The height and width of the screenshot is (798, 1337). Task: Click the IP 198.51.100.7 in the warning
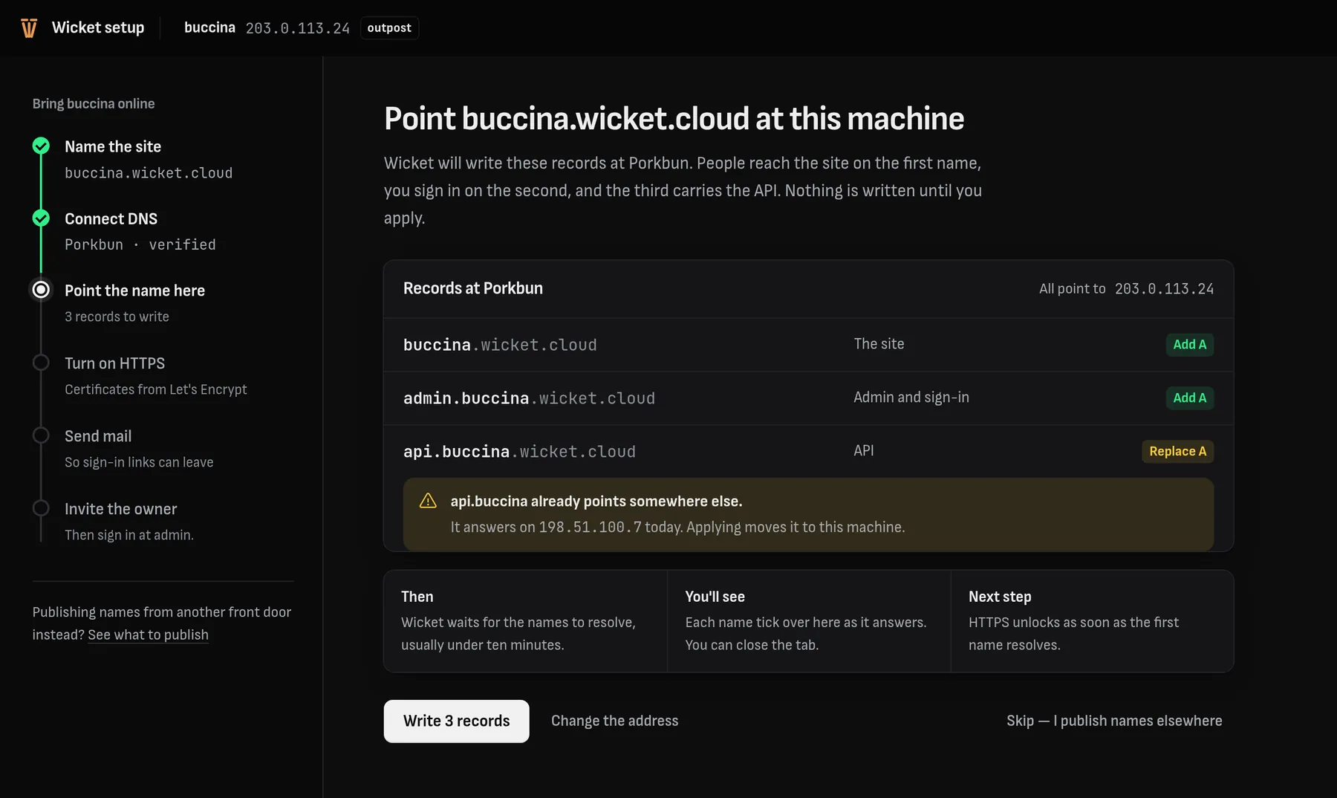click(590, 527)
